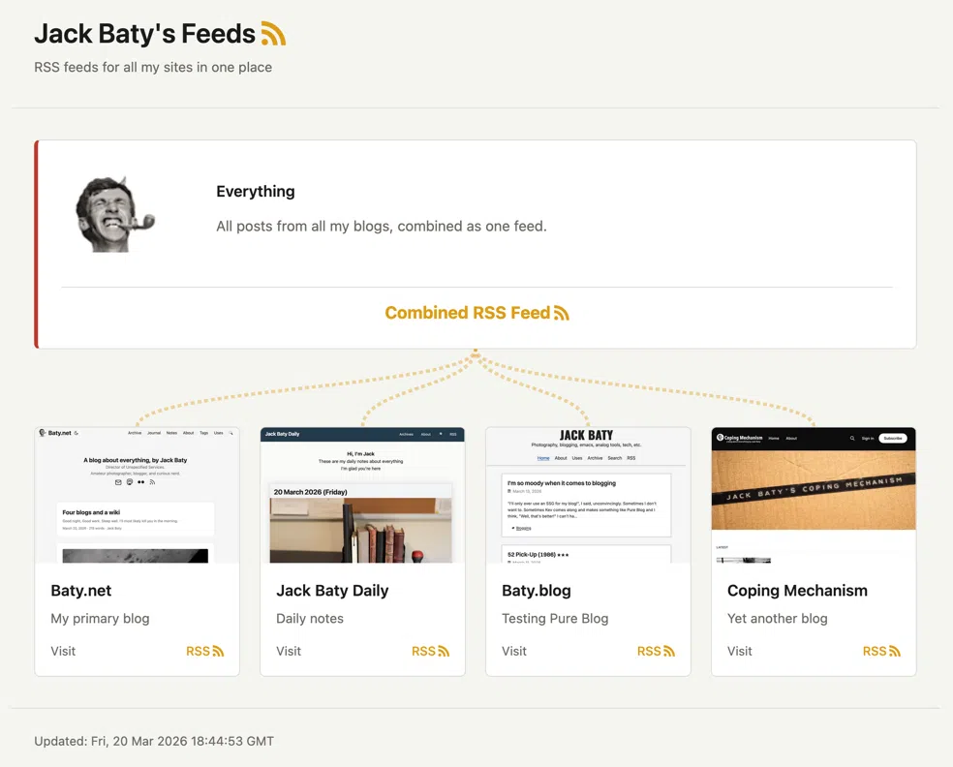The width and height of the screenshot is (953, 767).
Task: Click the Jack Baty portrait image
Action: click(x=111, y=215)
